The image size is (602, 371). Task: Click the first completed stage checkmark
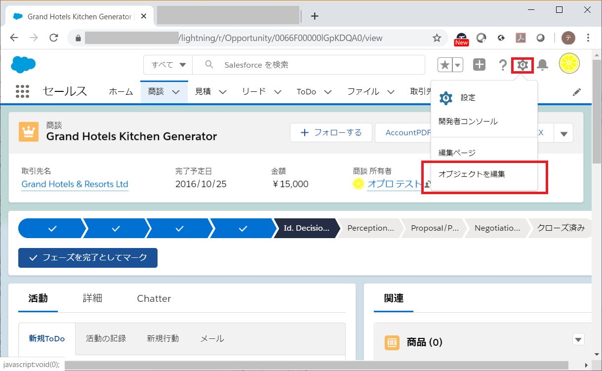click(53, 228)
